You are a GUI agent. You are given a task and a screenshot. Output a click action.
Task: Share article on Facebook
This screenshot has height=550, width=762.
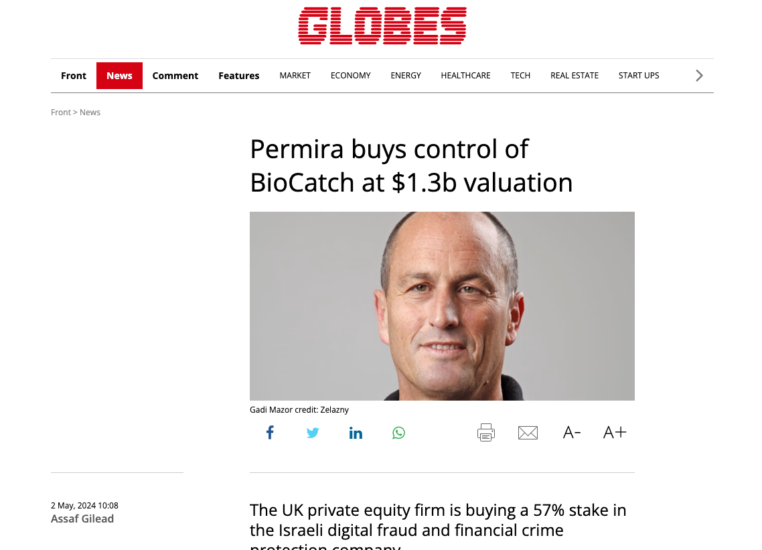coord(270,433)
